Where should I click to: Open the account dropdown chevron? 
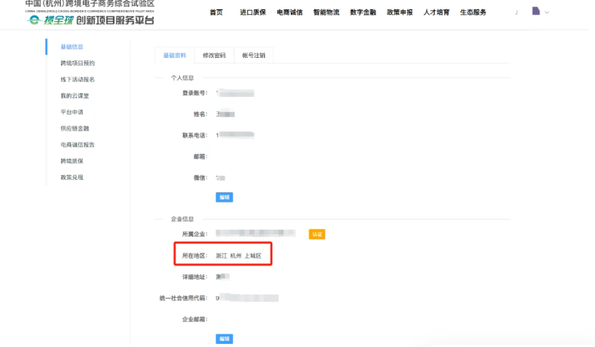[x=547, y=13]
